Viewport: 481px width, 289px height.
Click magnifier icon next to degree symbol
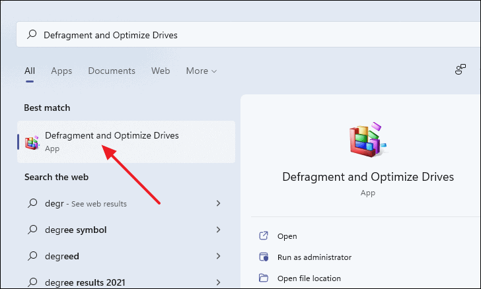[x=32, y=230]
